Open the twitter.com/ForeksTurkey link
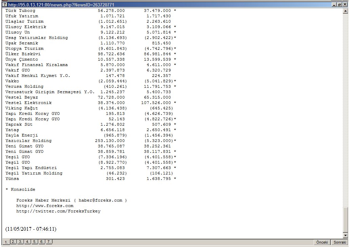The width and height of the screenshot is (350, 247). coord(58,211)
